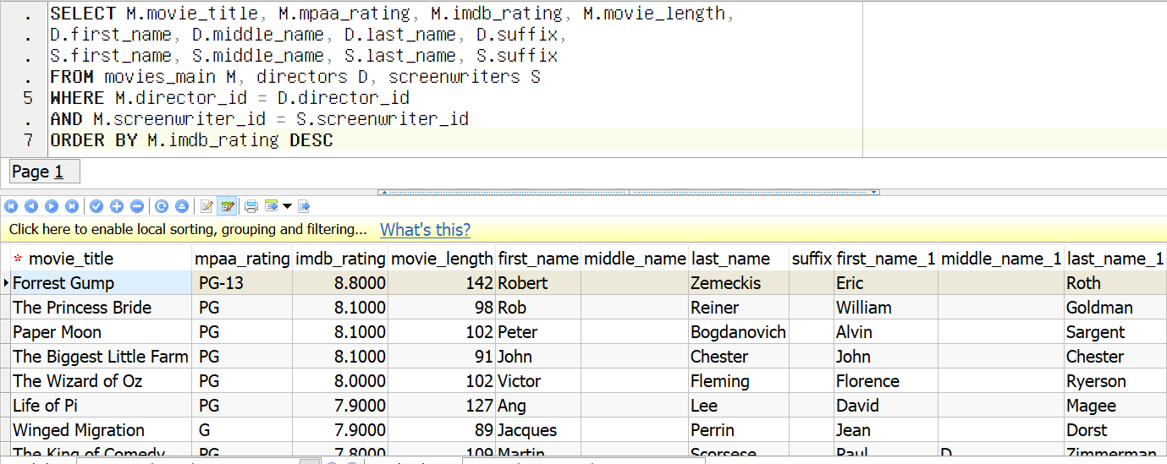This screenshot has height=464, width=1167.
Task: Click the Magee last name cell
Action: pos(1115,406)
